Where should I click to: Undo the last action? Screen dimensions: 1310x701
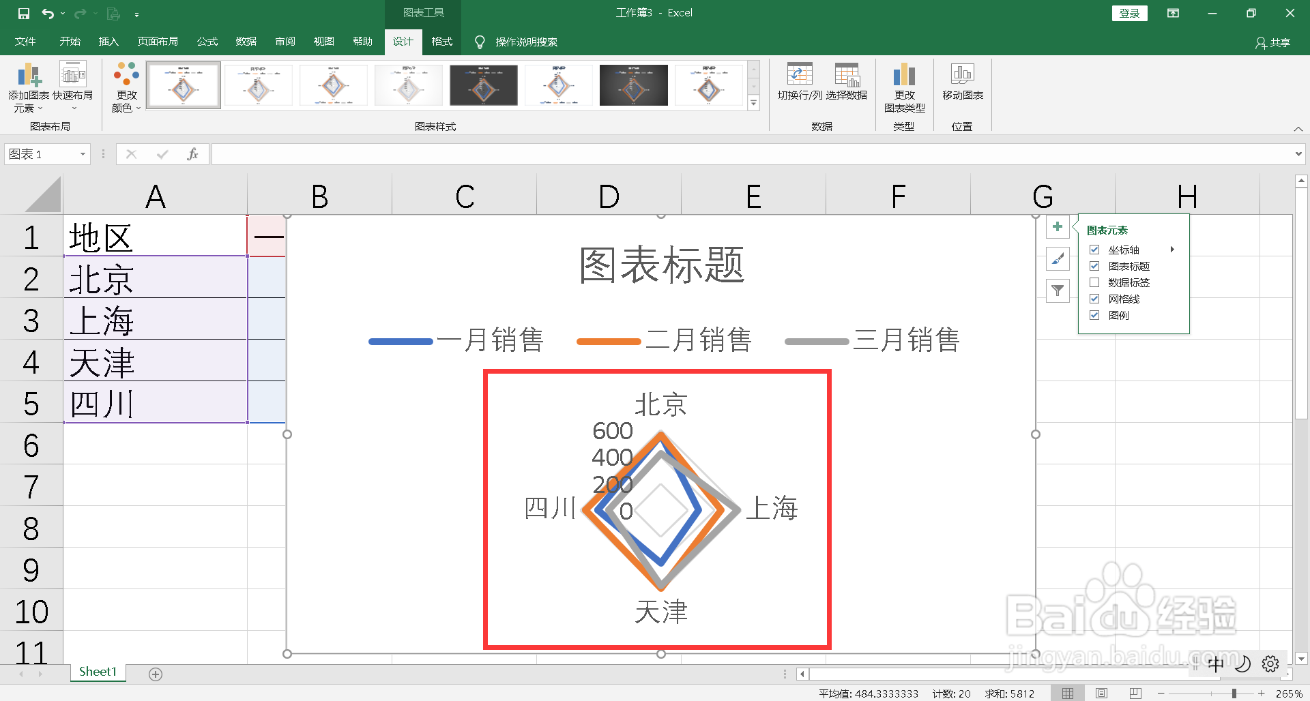tap(47, 13)
